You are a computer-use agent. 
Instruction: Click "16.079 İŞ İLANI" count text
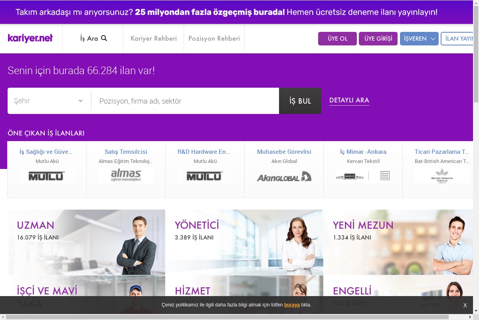pyautogui.click(x=38, y=238)
